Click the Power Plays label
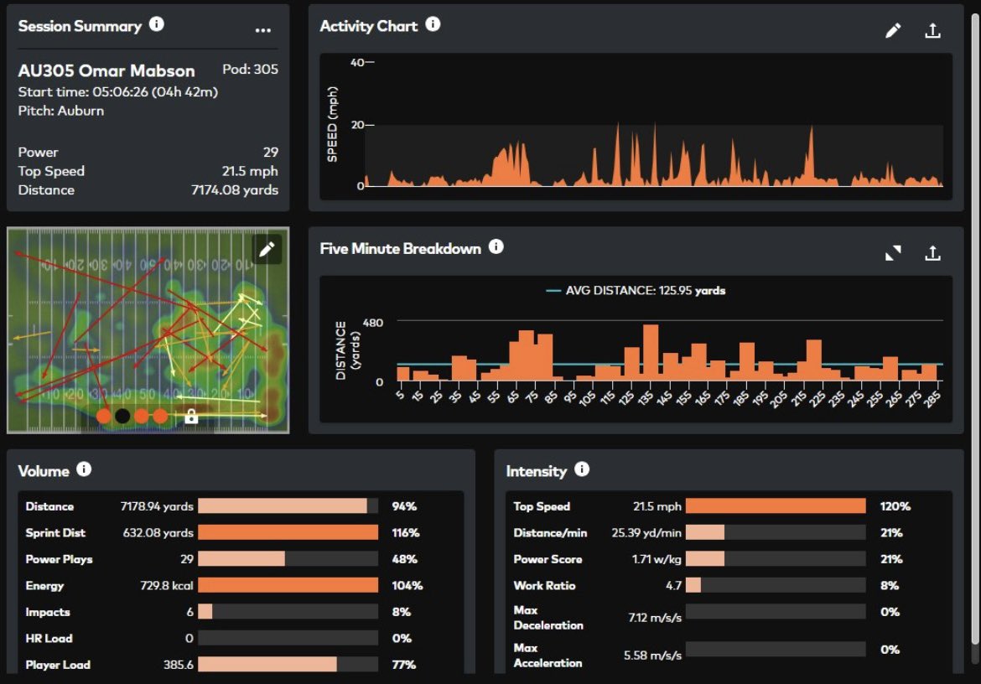This screenshot has height=684, width=981. point(59,559)
